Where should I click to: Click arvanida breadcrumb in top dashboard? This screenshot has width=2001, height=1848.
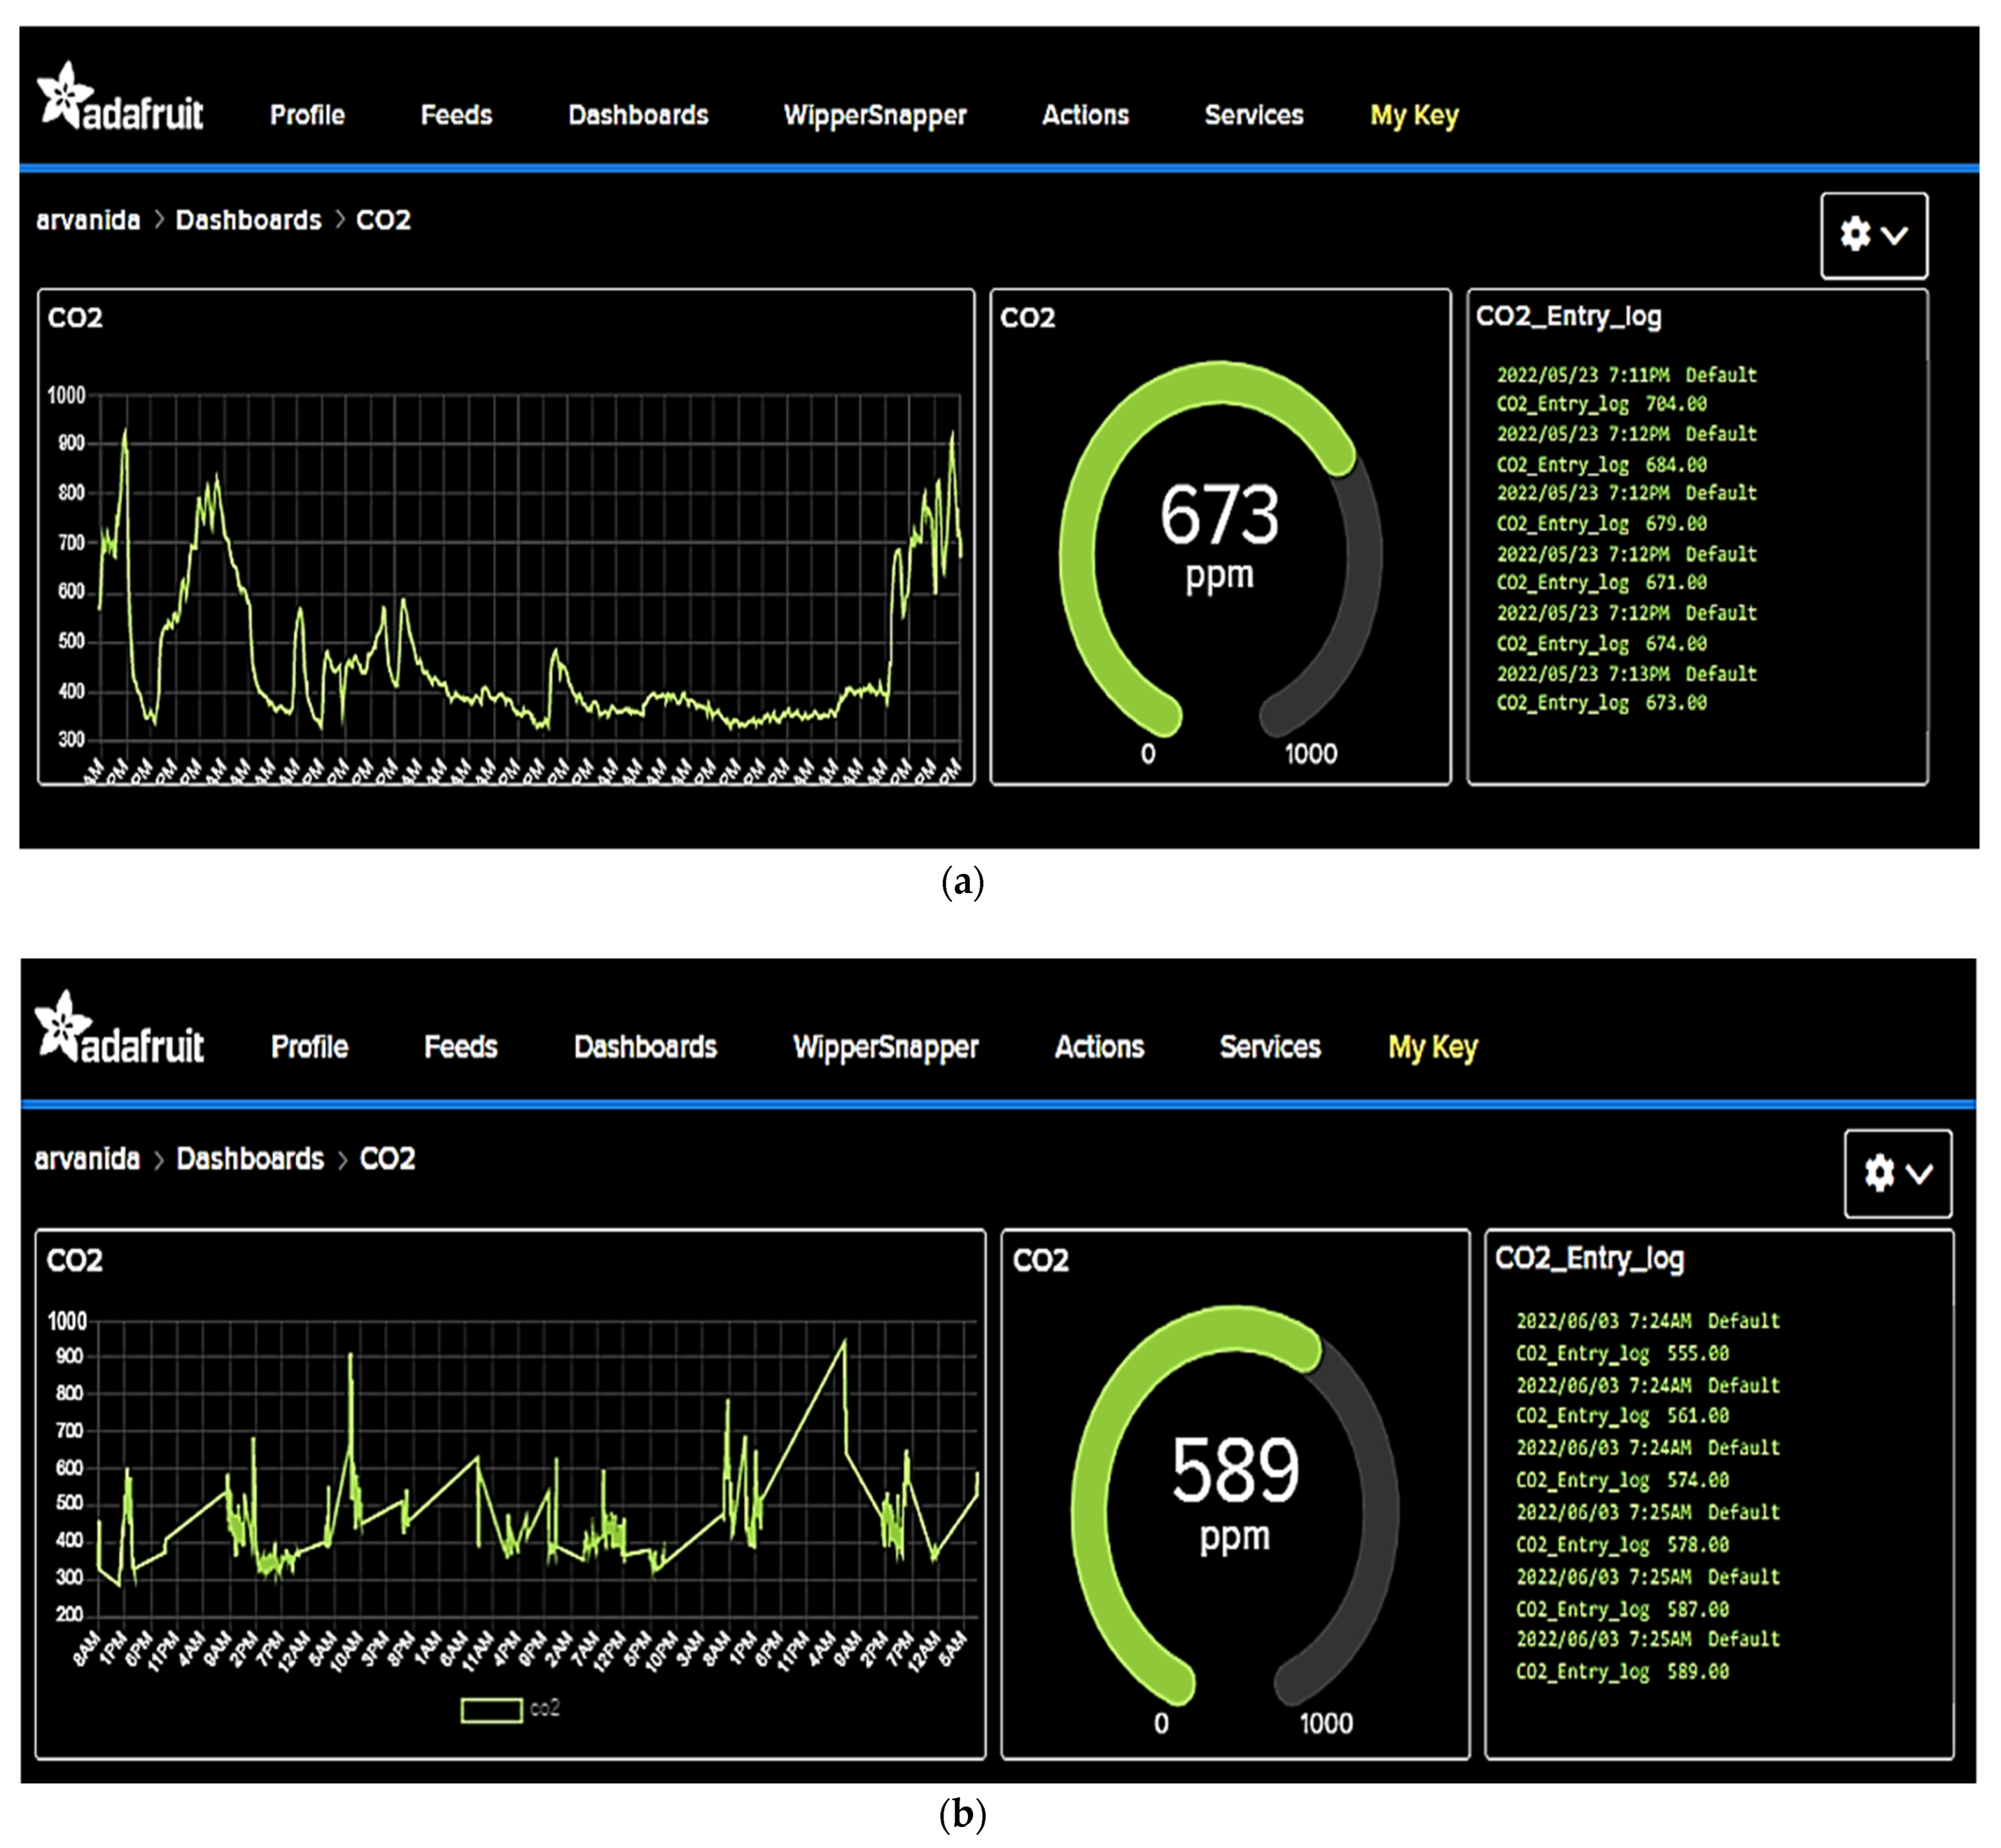[88, 220]
